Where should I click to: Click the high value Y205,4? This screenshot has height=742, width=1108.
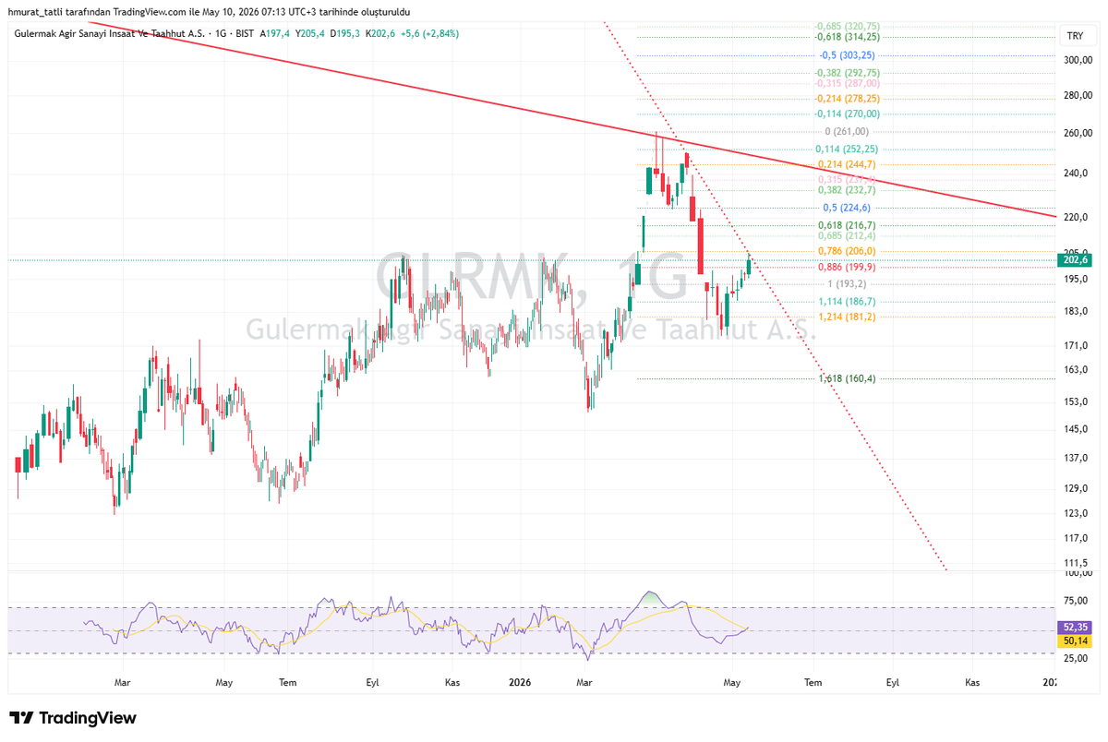pos(312,33)
